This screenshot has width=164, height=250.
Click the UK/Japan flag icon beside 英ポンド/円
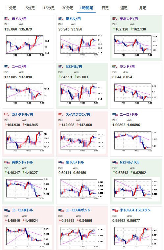tap(115, 19)
